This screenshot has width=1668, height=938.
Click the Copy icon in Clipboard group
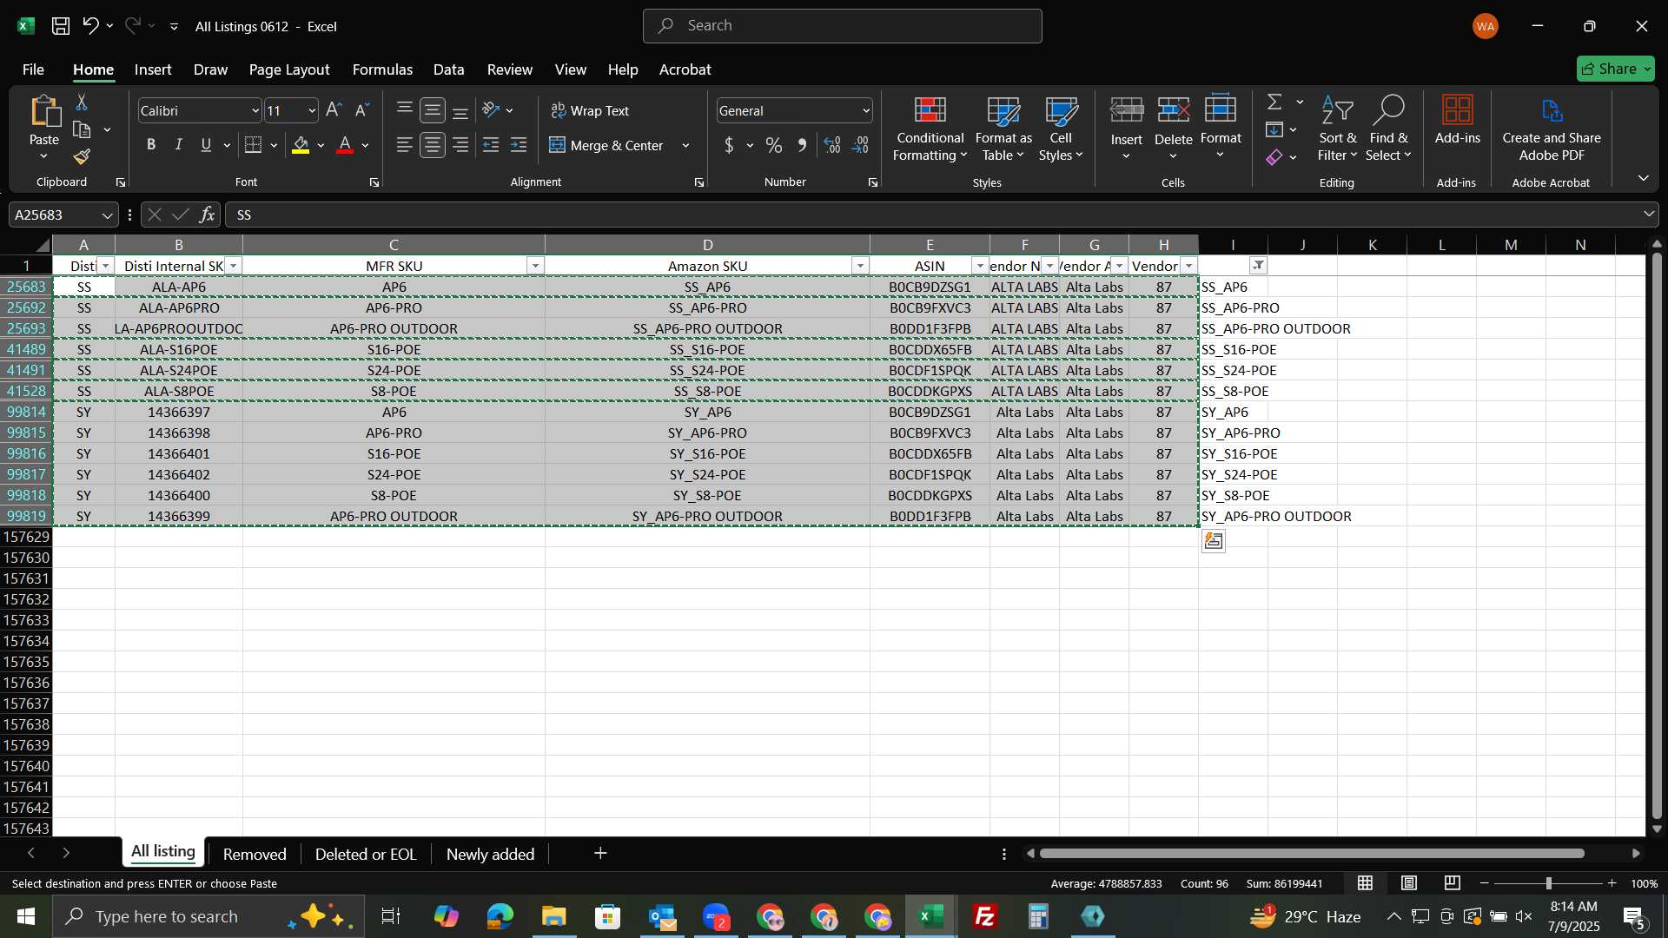pos(82,129)
